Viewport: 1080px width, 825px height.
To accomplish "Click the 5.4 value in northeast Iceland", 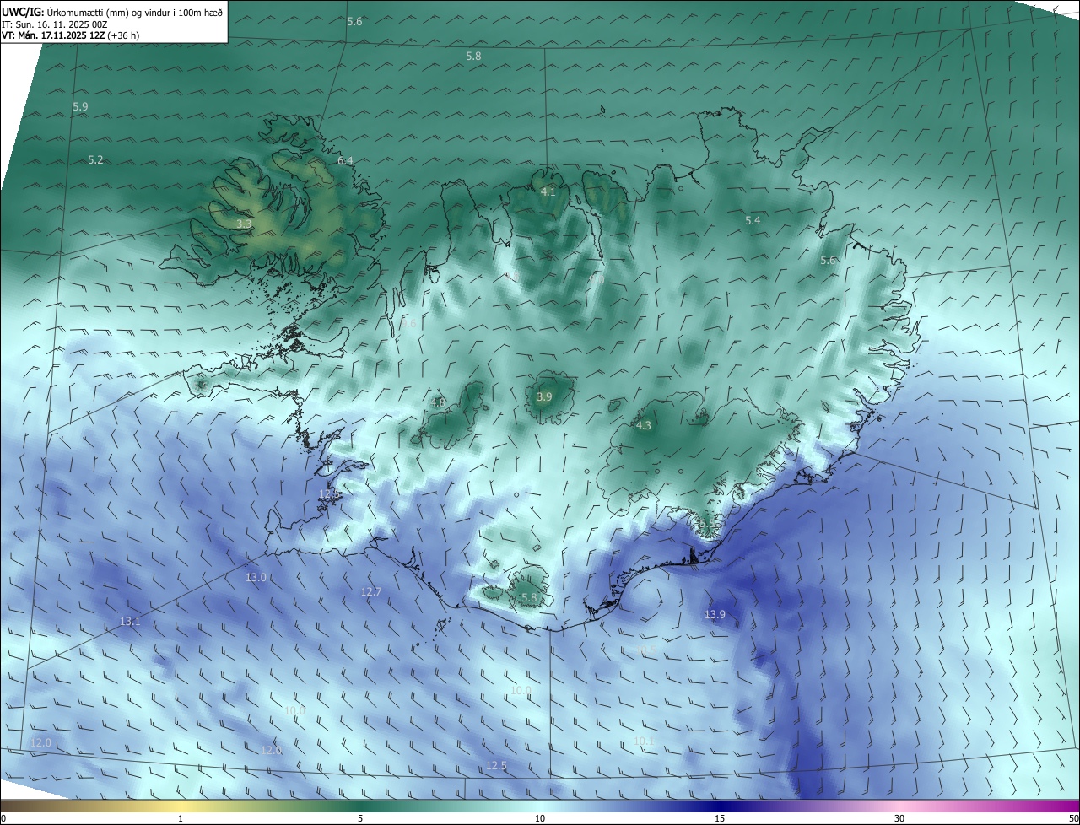I will (753, 220).
